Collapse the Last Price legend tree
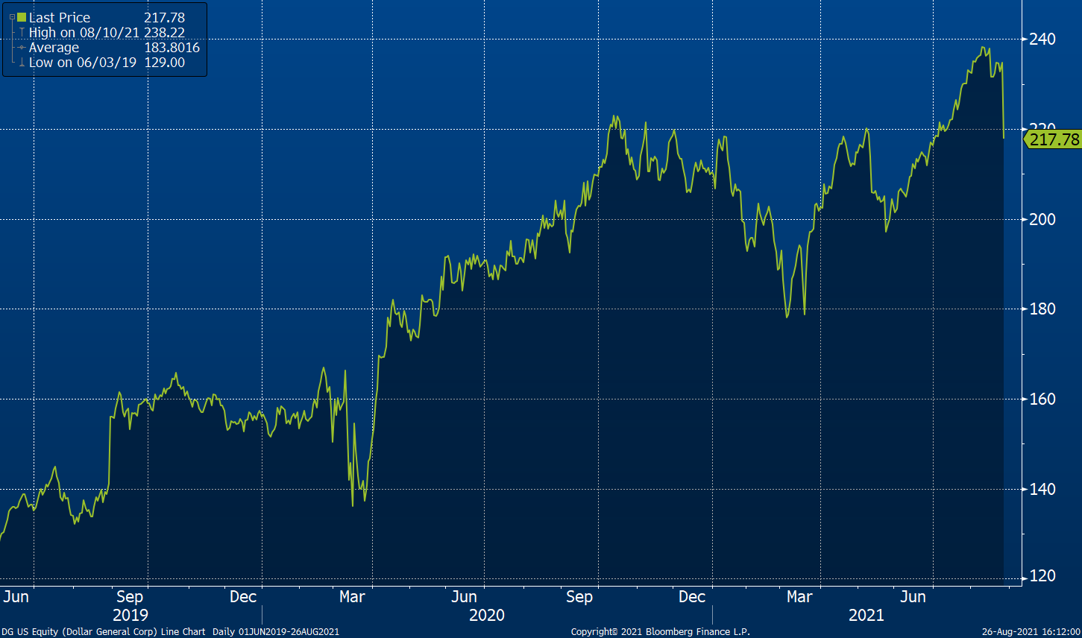Image resolution: width=1082 pixels, height=638 pixels. pyautogui.click(x=12, y=17)
